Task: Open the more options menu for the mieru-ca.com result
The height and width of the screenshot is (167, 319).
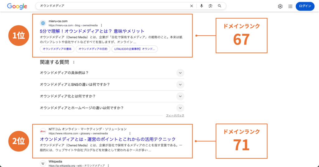Action: coord(101,25)
